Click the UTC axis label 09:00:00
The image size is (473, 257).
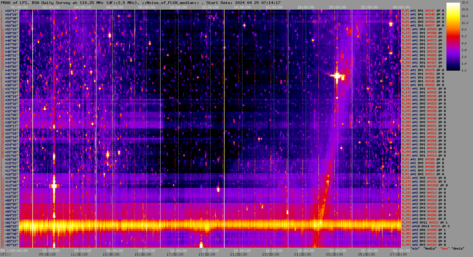click(47, 254)
